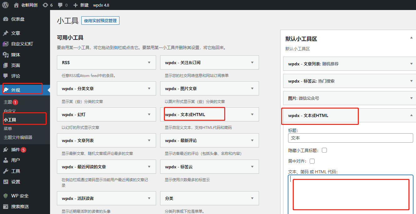Viewport: 416px width, 214px height.
Task: Open the comments bubble icon in admin bar
Action: coord(60,5)
